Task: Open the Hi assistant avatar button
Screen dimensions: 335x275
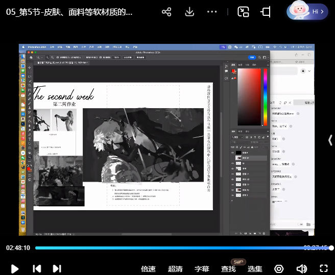Action: pyautogui.click(x=307, y=11)
